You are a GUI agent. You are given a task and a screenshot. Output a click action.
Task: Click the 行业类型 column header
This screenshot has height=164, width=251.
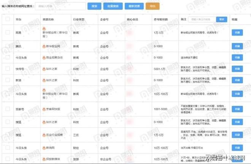79,19
